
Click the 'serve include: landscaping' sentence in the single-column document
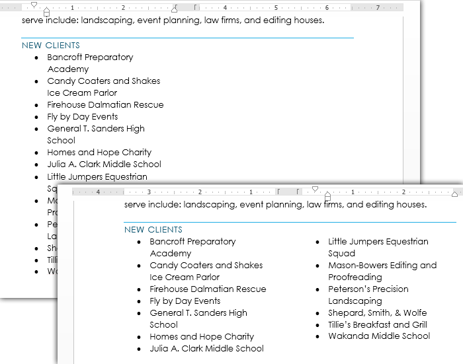173,20
